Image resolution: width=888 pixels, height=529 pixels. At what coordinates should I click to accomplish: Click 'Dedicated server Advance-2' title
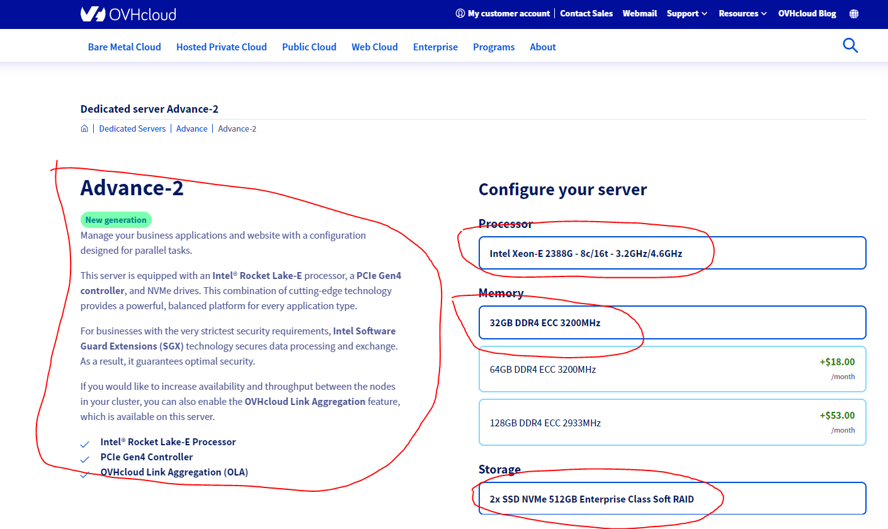pyautogui.click(x=149, y=109)
